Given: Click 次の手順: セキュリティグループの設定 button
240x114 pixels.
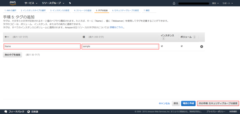Looking at the screenshot, I should 218,103.
